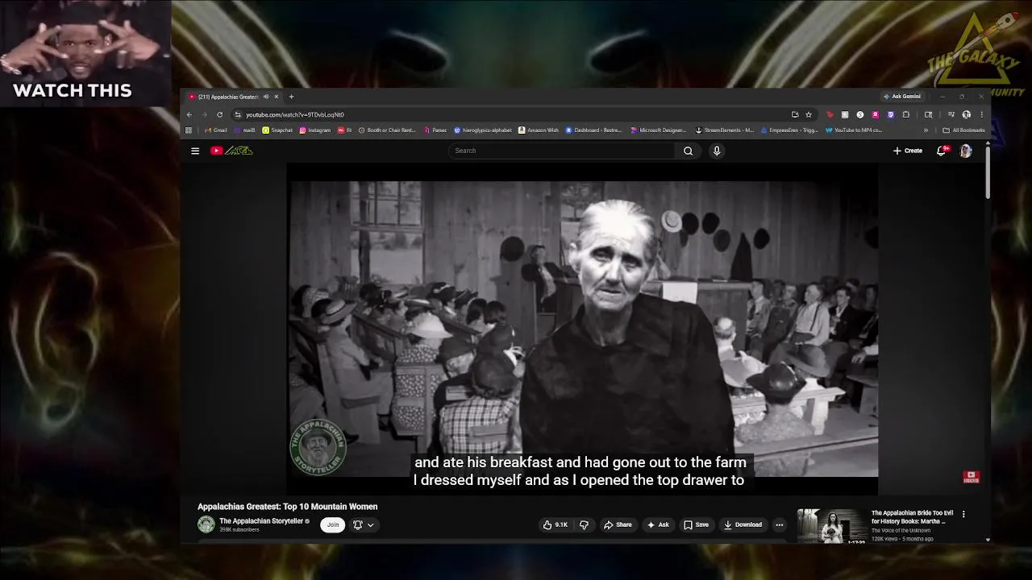Viewport: 1032px width, 580px height.
Task: Click the browser address bar URL
Action: click(295, 114)
